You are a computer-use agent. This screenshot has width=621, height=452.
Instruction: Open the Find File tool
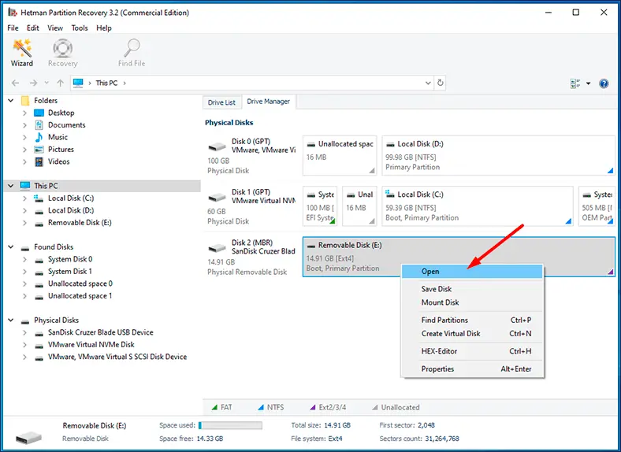(132, 53)
